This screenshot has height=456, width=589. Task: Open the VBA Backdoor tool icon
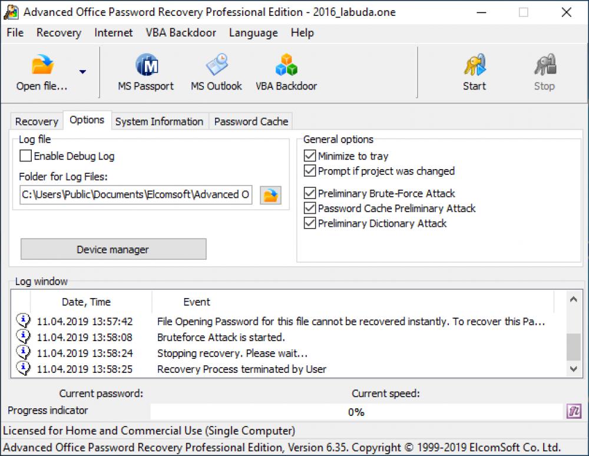286,71
